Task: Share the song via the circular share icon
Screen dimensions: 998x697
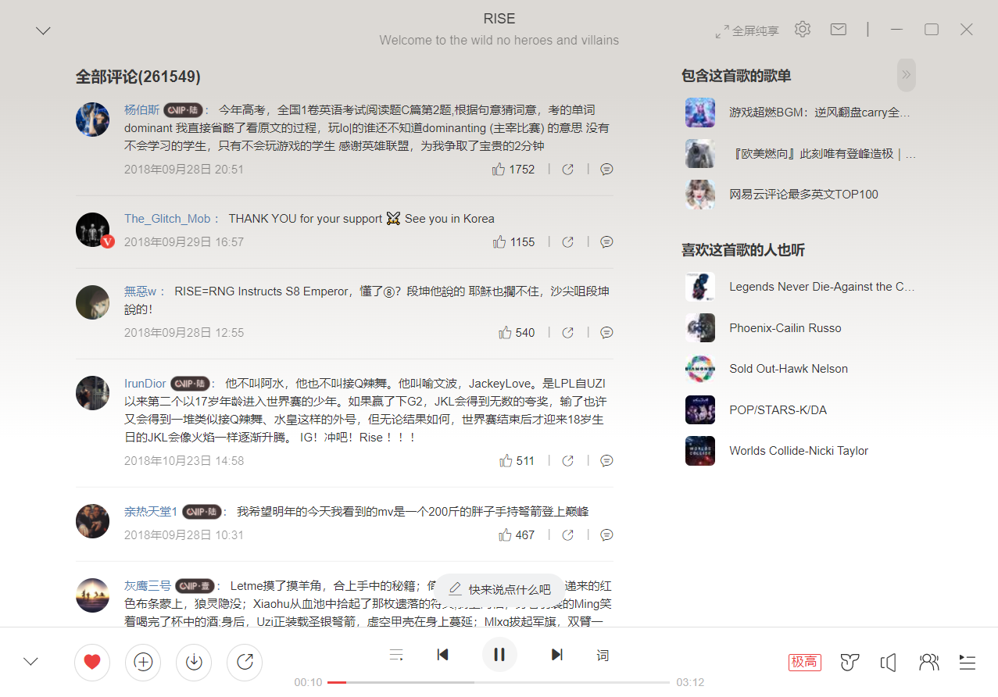Action: click(x=244, y=662)
